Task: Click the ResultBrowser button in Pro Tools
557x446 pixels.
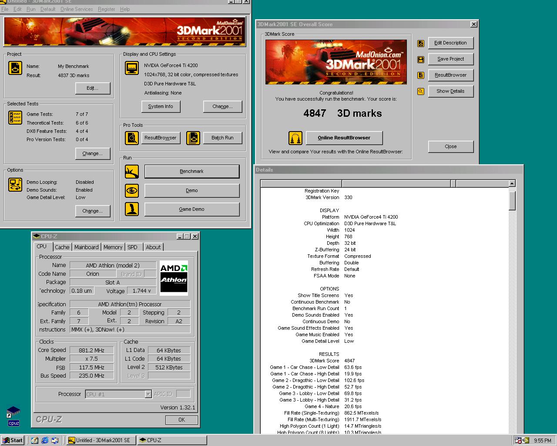Action: [161, 138]
